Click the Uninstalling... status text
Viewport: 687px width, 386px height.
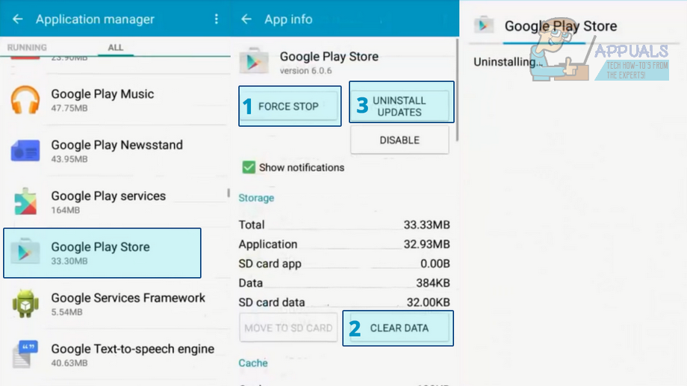507,62
